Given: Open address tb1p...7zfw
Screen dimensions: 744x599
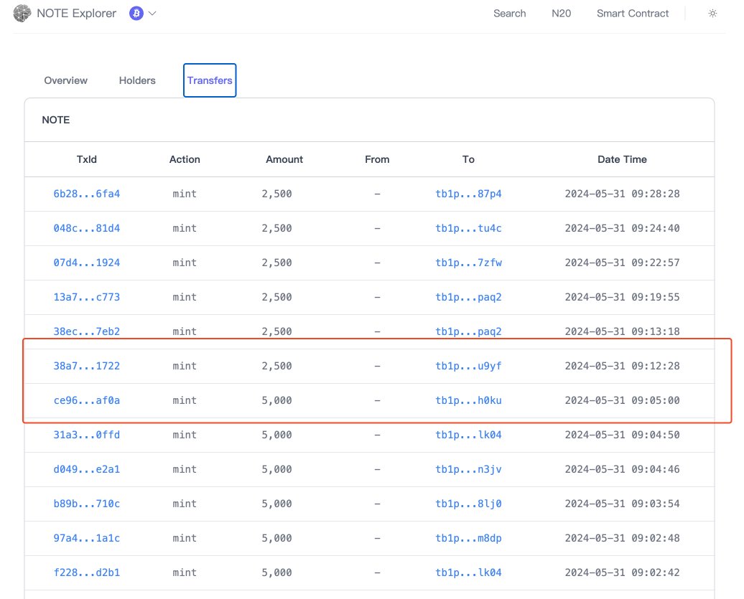Looking at the screenshot, I should coord(468,263).
